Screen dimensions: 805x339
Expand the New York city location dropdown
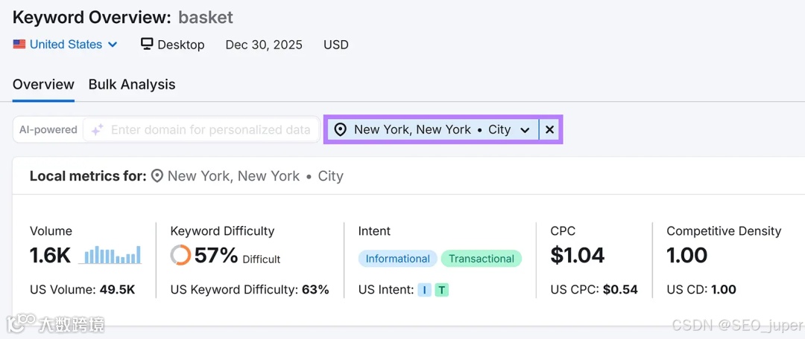pyautogui.click(x=525, y=130)
